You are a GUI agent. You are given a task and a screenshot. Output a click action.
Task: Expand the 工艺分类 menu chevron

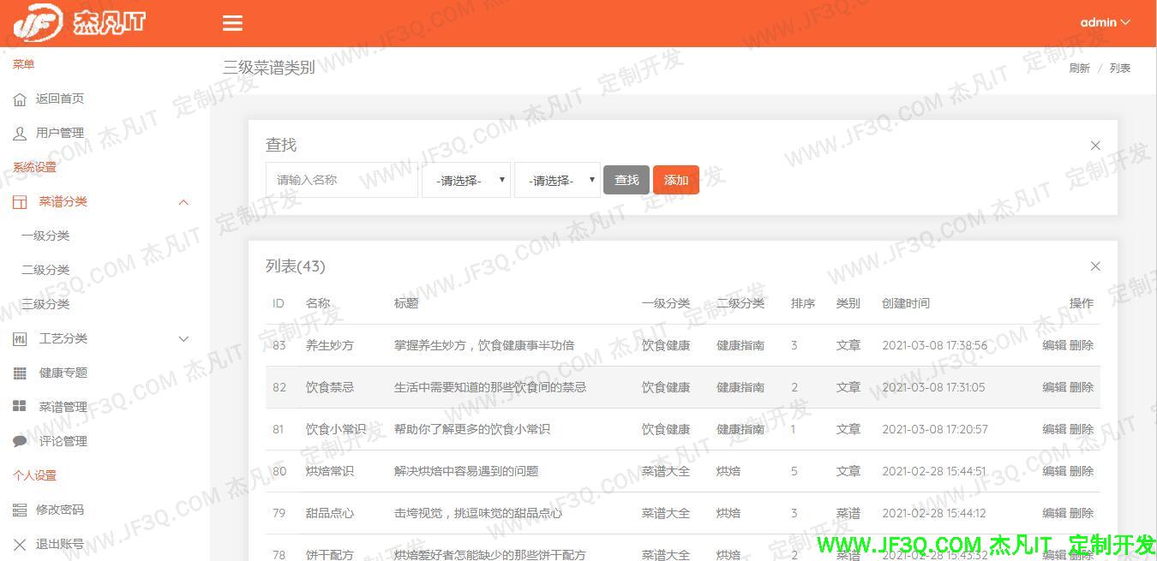click(183, 339)
